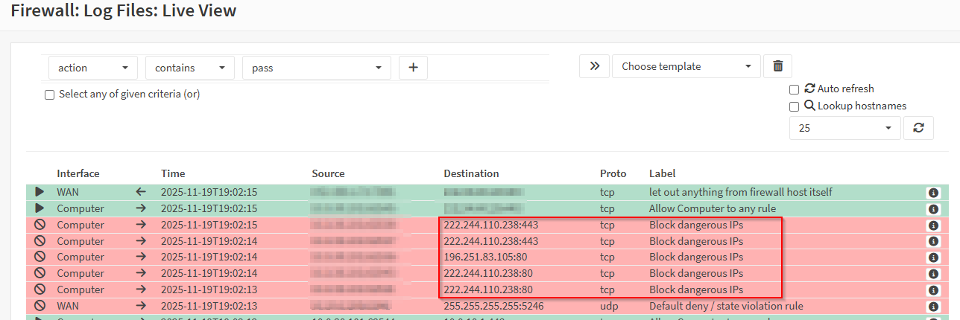Screen dimensions: 960x320
Task: Open the Choose template dropdown
Action: [x=686, y=66]
